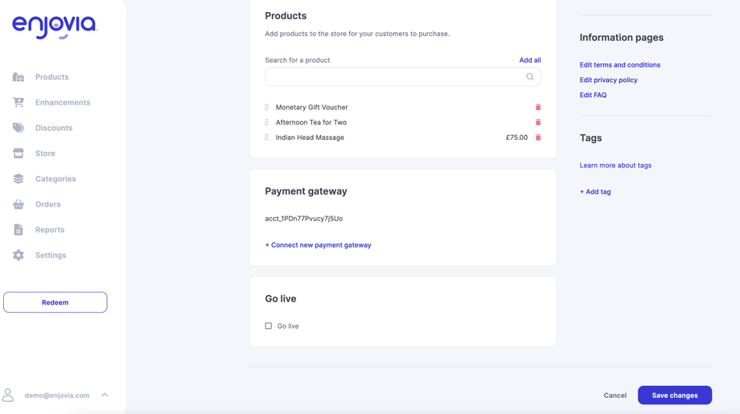
Task: Click the Add all products link
Action: (529, 60)
